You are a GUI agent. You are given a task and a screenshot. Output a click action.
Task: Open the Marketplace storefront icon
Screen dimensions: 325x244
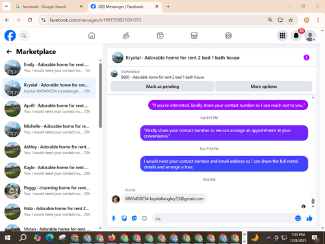tap(194, 36)
